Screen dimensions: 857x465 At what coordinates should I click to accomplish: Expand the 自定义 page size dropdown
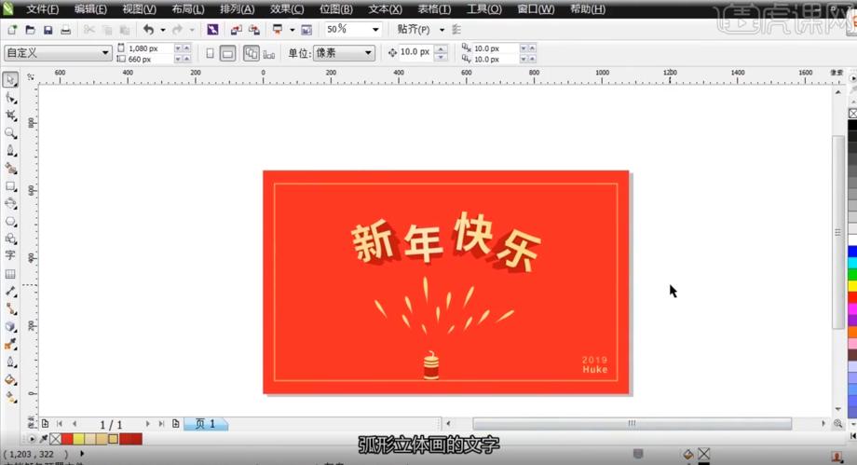click(x=106, y=53)
